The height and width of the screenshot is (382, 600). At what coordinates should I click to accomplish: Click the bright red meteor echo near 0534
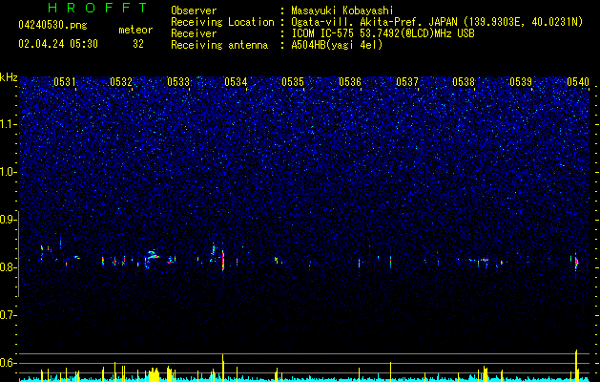tap(223, 261)
